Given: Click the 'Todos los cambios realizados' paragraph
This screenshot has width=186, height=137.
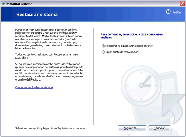Looking at the screenshot, I should click(x=47, y=56).
